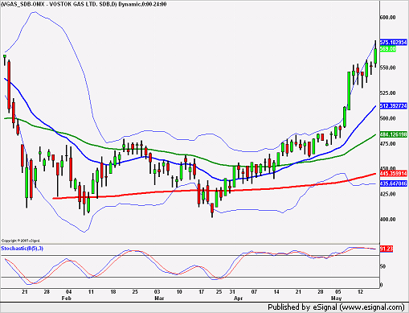Click the 17 date marker on time axis
Viewport: 409px width, 313px height.
click(201, 292)
